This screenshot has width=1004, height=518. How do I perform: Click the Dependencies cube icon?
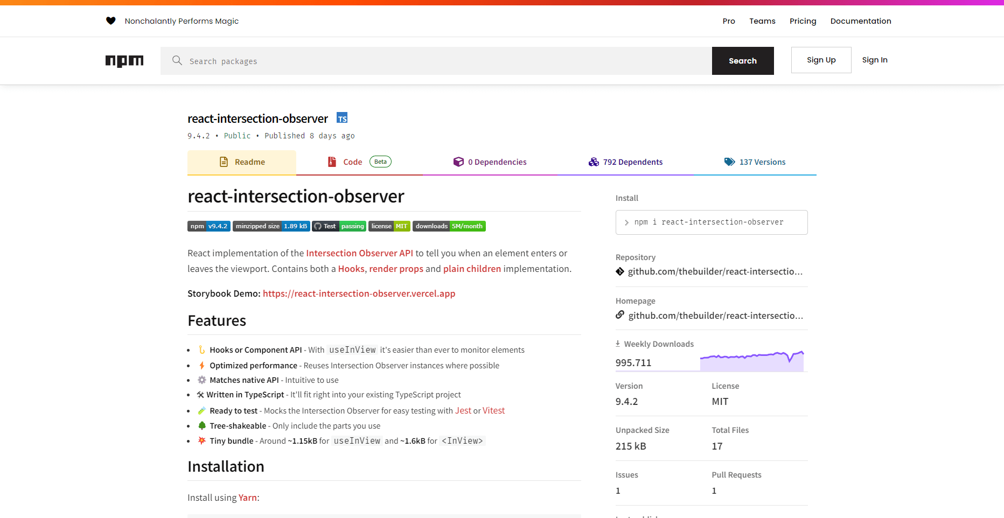[x=458, y=162]
